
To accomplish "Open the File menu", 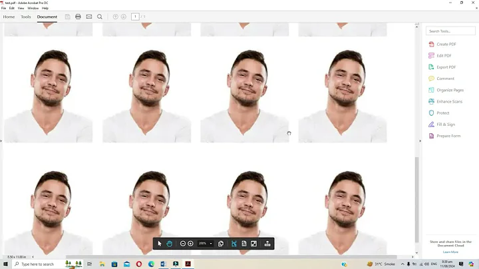I will [4, 8].
